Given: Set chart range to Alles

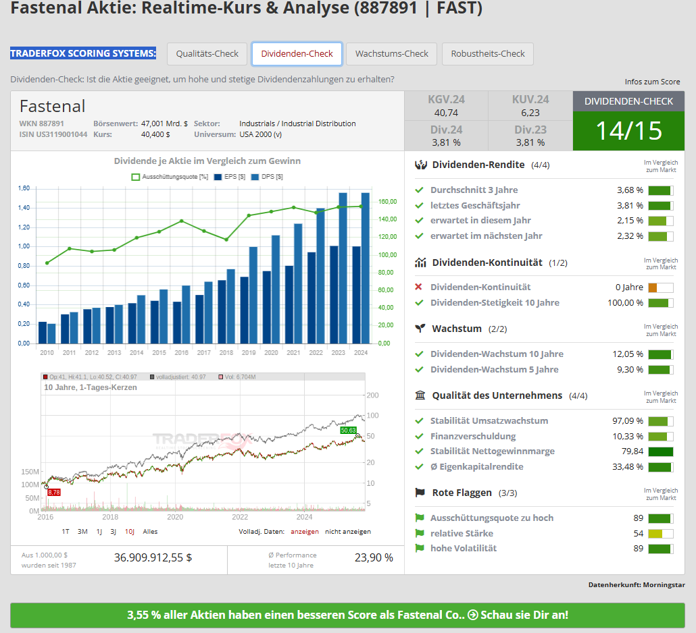Looking at the screenshot, I should point(150,532).
